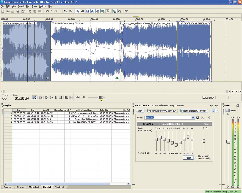Click the Start column header in Playlist
This screenshot has width=242, height=193.
coord(19,110)
